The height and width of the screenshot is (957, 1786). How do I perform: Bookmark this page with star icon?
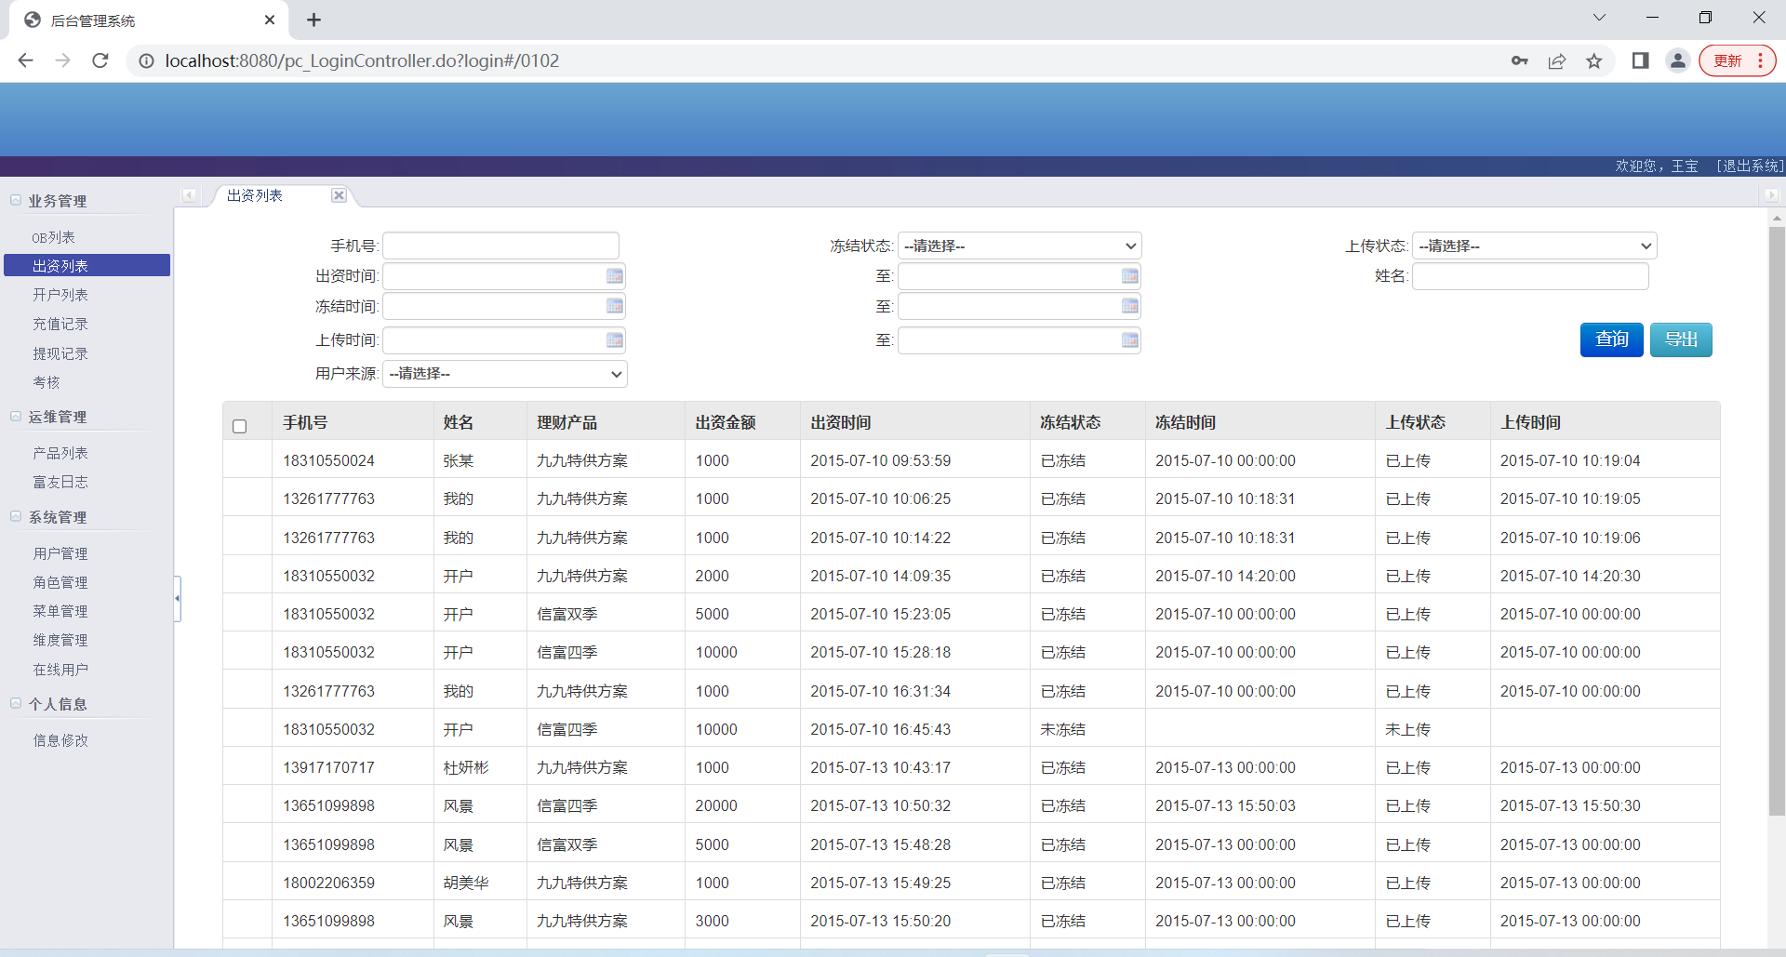tap(1594, 60)
